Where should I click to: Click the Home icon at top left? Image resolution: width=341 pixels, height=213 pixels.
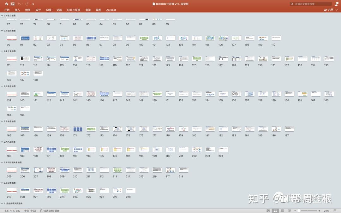7,4
